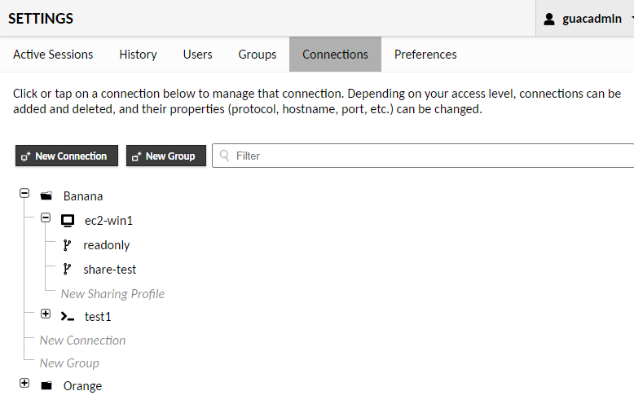Open the History tab
The height and width of the screenshot is (413, 634).
pyautogui.click(x=138, y=55)
